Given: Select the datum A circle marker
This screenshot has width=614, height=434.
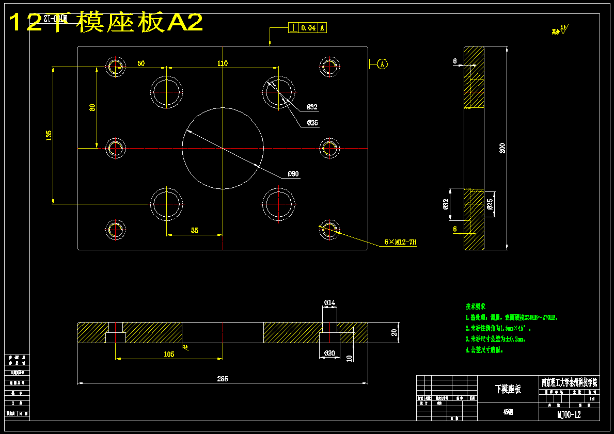Looking at the screenshot, I should click(x=383, y=64).
